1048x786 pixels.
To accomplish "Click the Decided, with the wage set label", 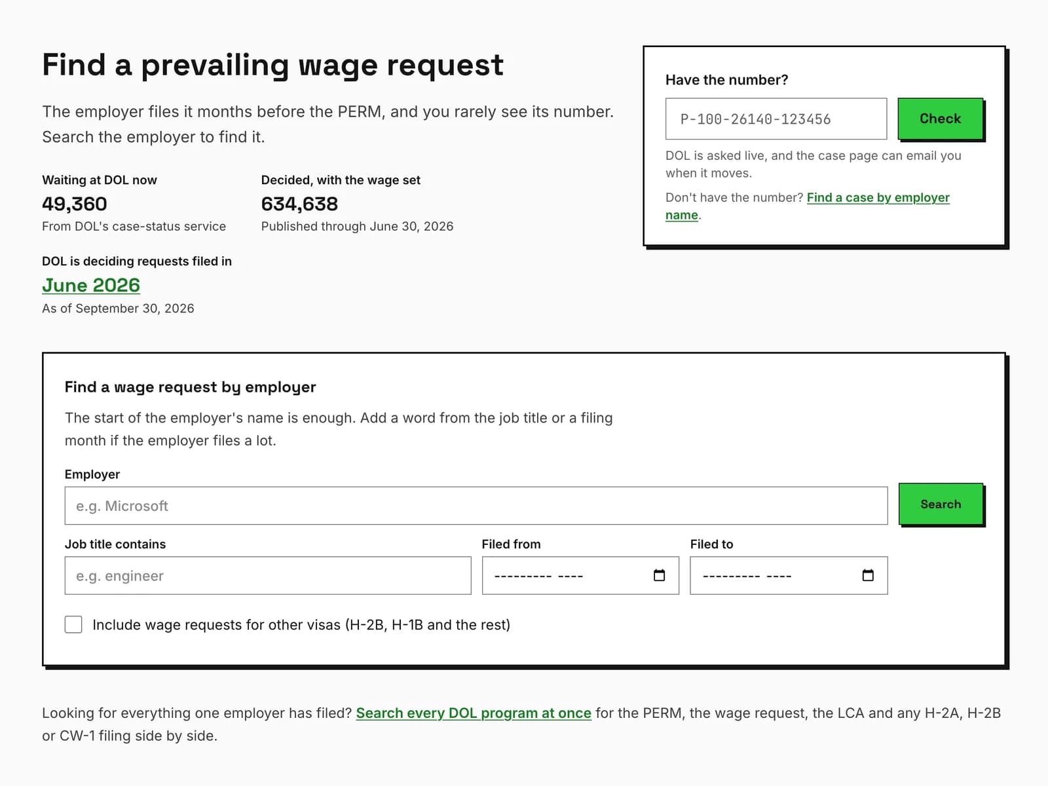I will pos(341,180).
